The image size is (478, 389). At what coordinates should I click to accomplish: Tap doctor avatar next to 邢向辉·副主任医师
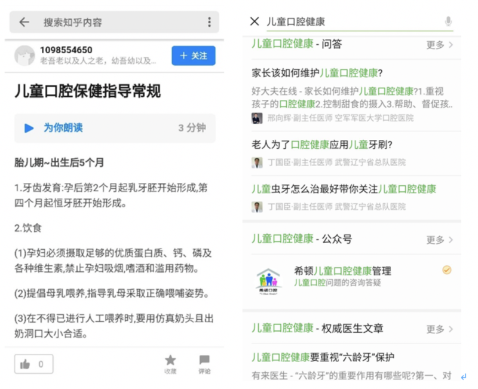point(257,118)
